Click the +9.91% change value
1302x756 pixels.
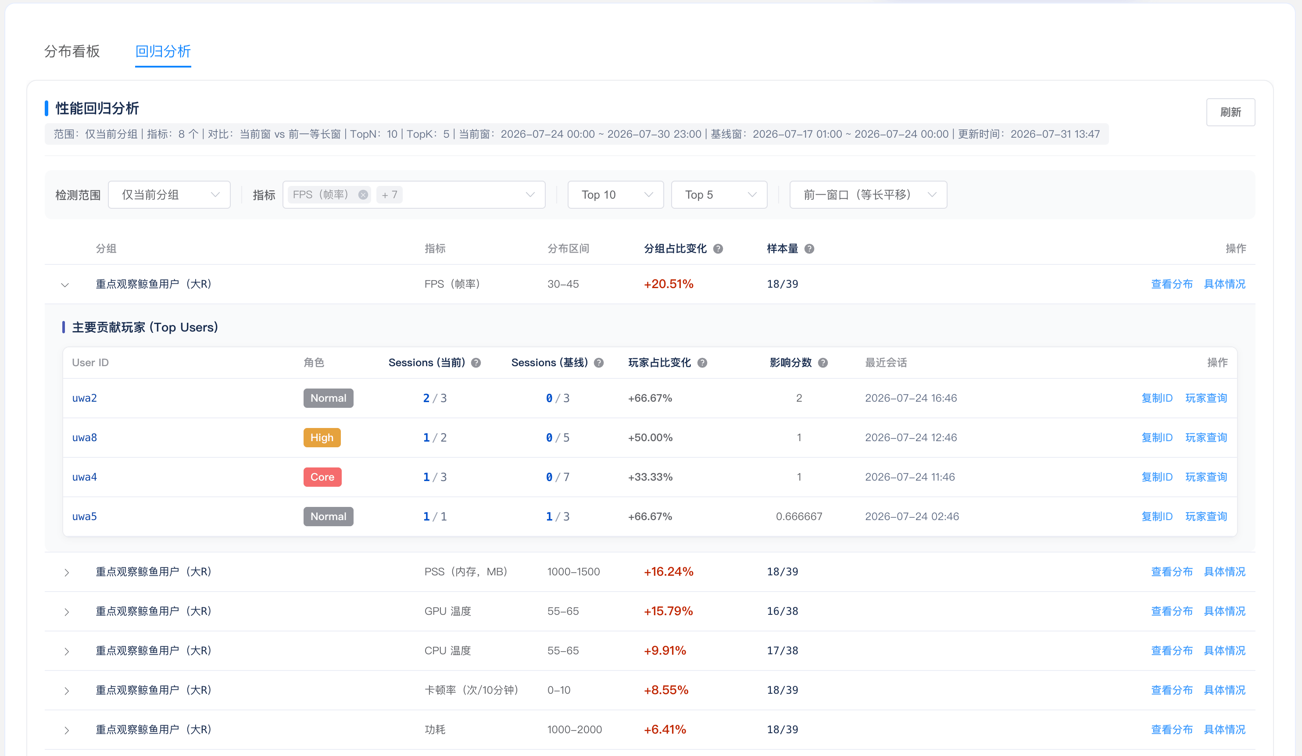665,651
